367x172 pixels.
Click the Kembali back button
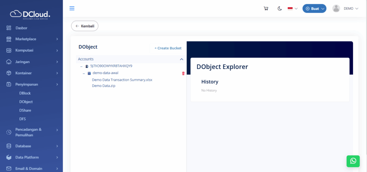point(85,26)
